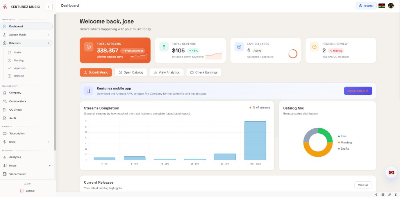Expand the Bank submenu chevron
The height and width of the screenshot is (197, 400).
click(48, 142)
